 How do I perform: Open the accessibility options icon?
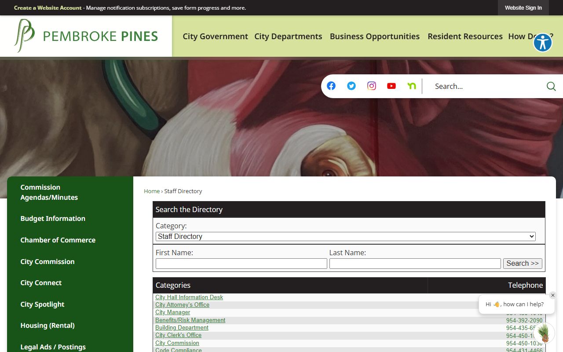click(543, 43)
